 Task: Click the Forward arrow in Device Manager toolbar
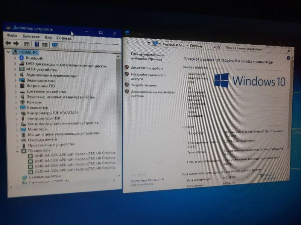[16, 43]
